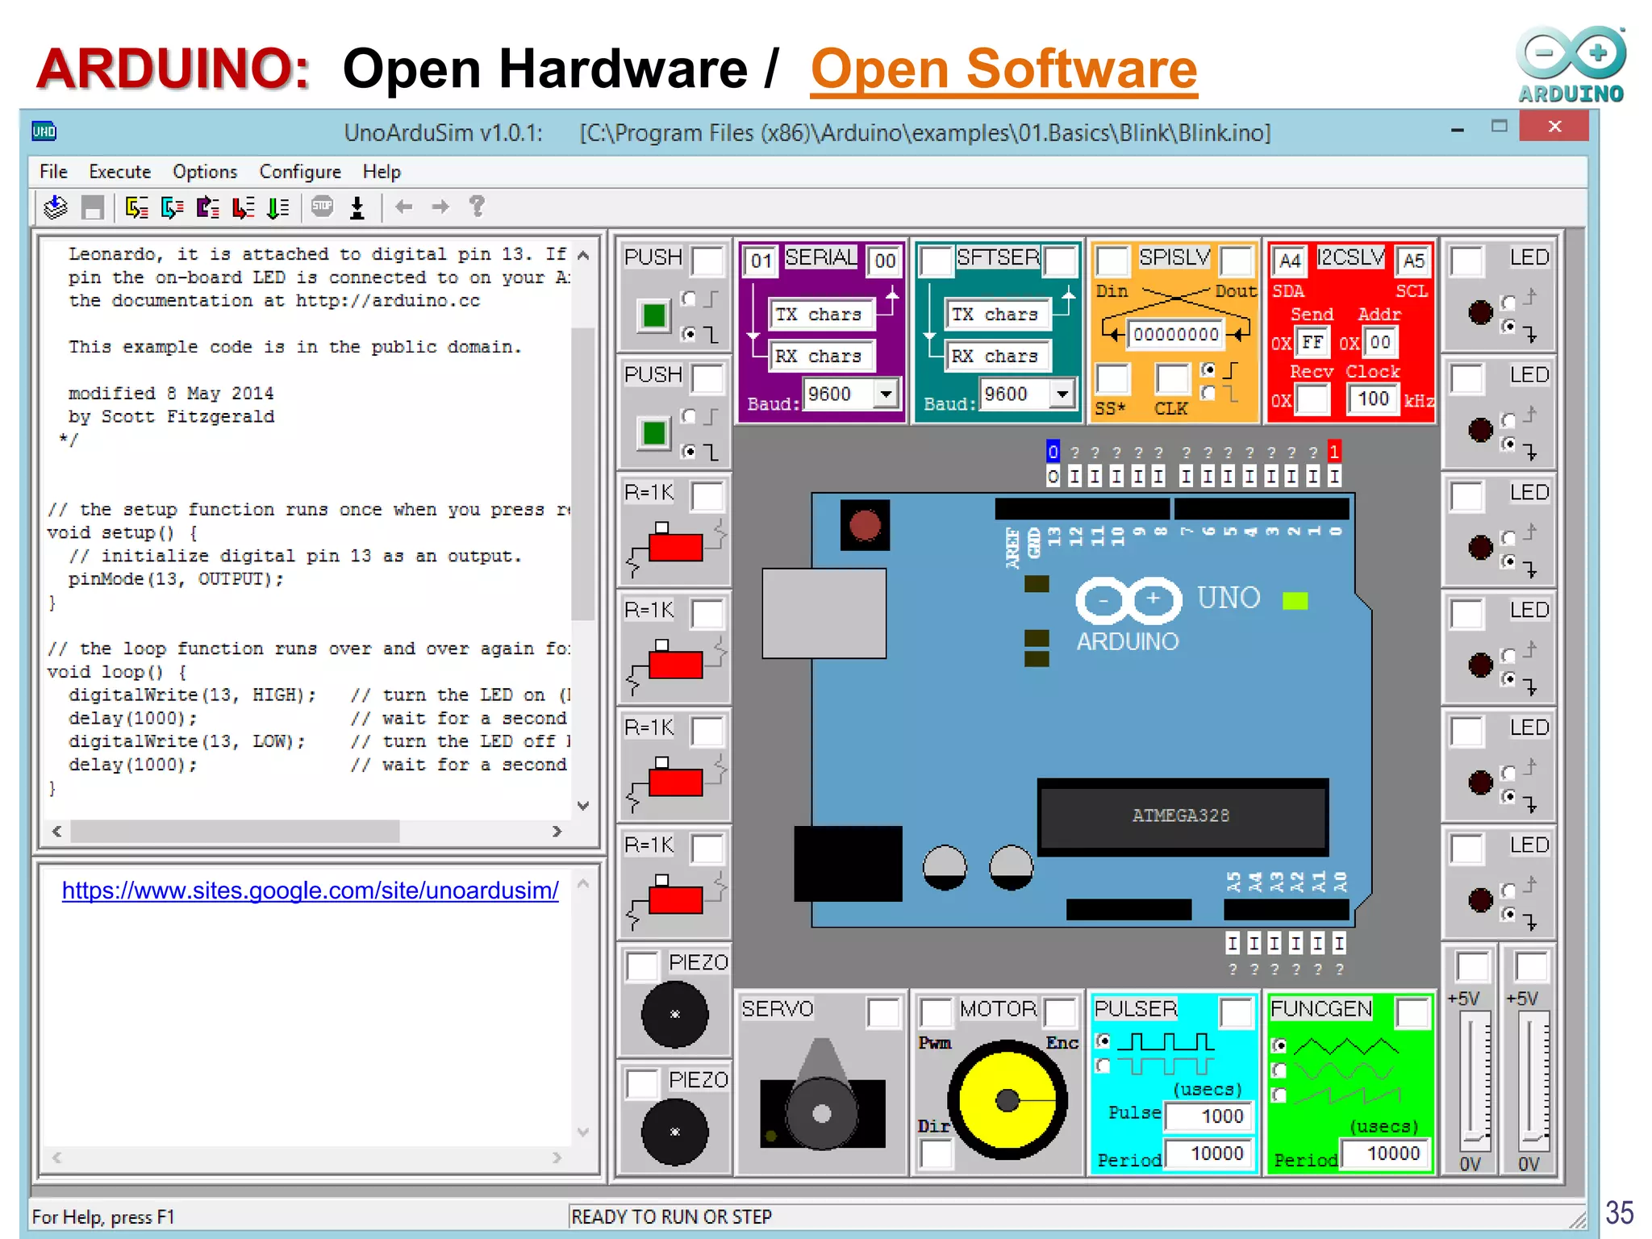The height and width of the screenshot is (1239, 1652).
Task: Open the File menu
Action: point(53,172)
